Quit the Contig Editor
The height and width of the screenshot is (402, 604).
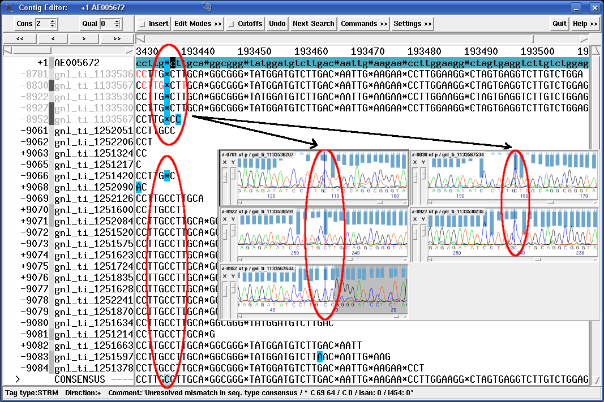pyautogui.click(x=559, y=24)
